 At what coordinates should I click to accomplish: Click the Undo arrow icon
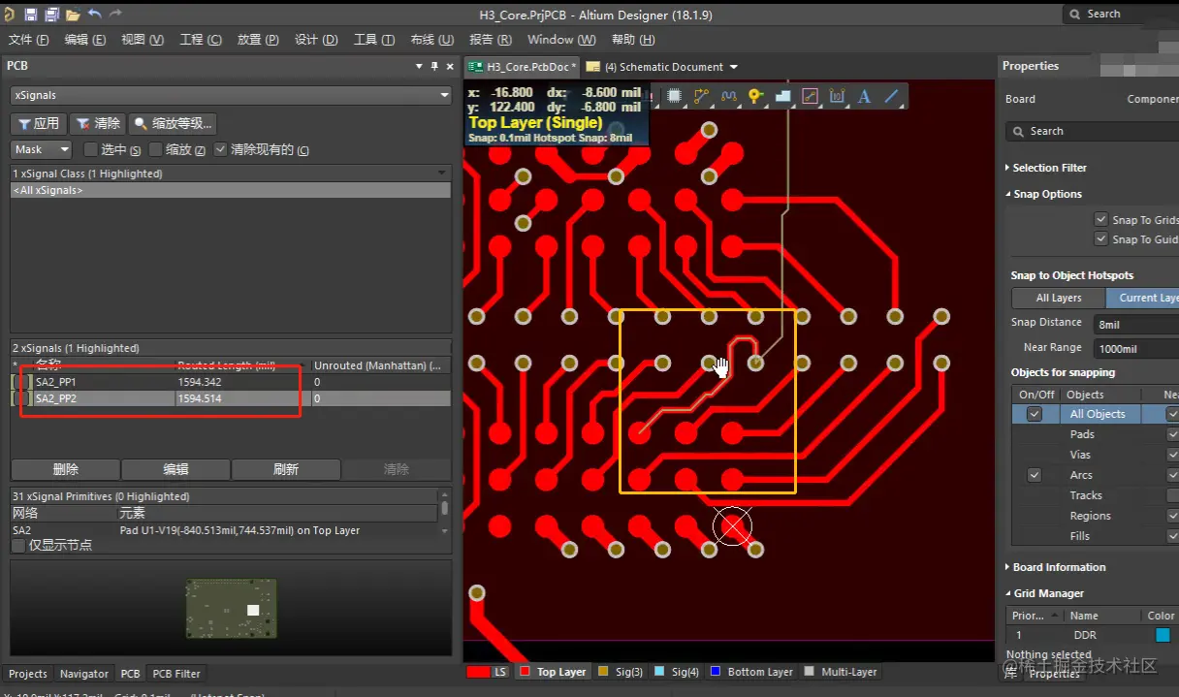pyautogui.click(x=94, y=15)
